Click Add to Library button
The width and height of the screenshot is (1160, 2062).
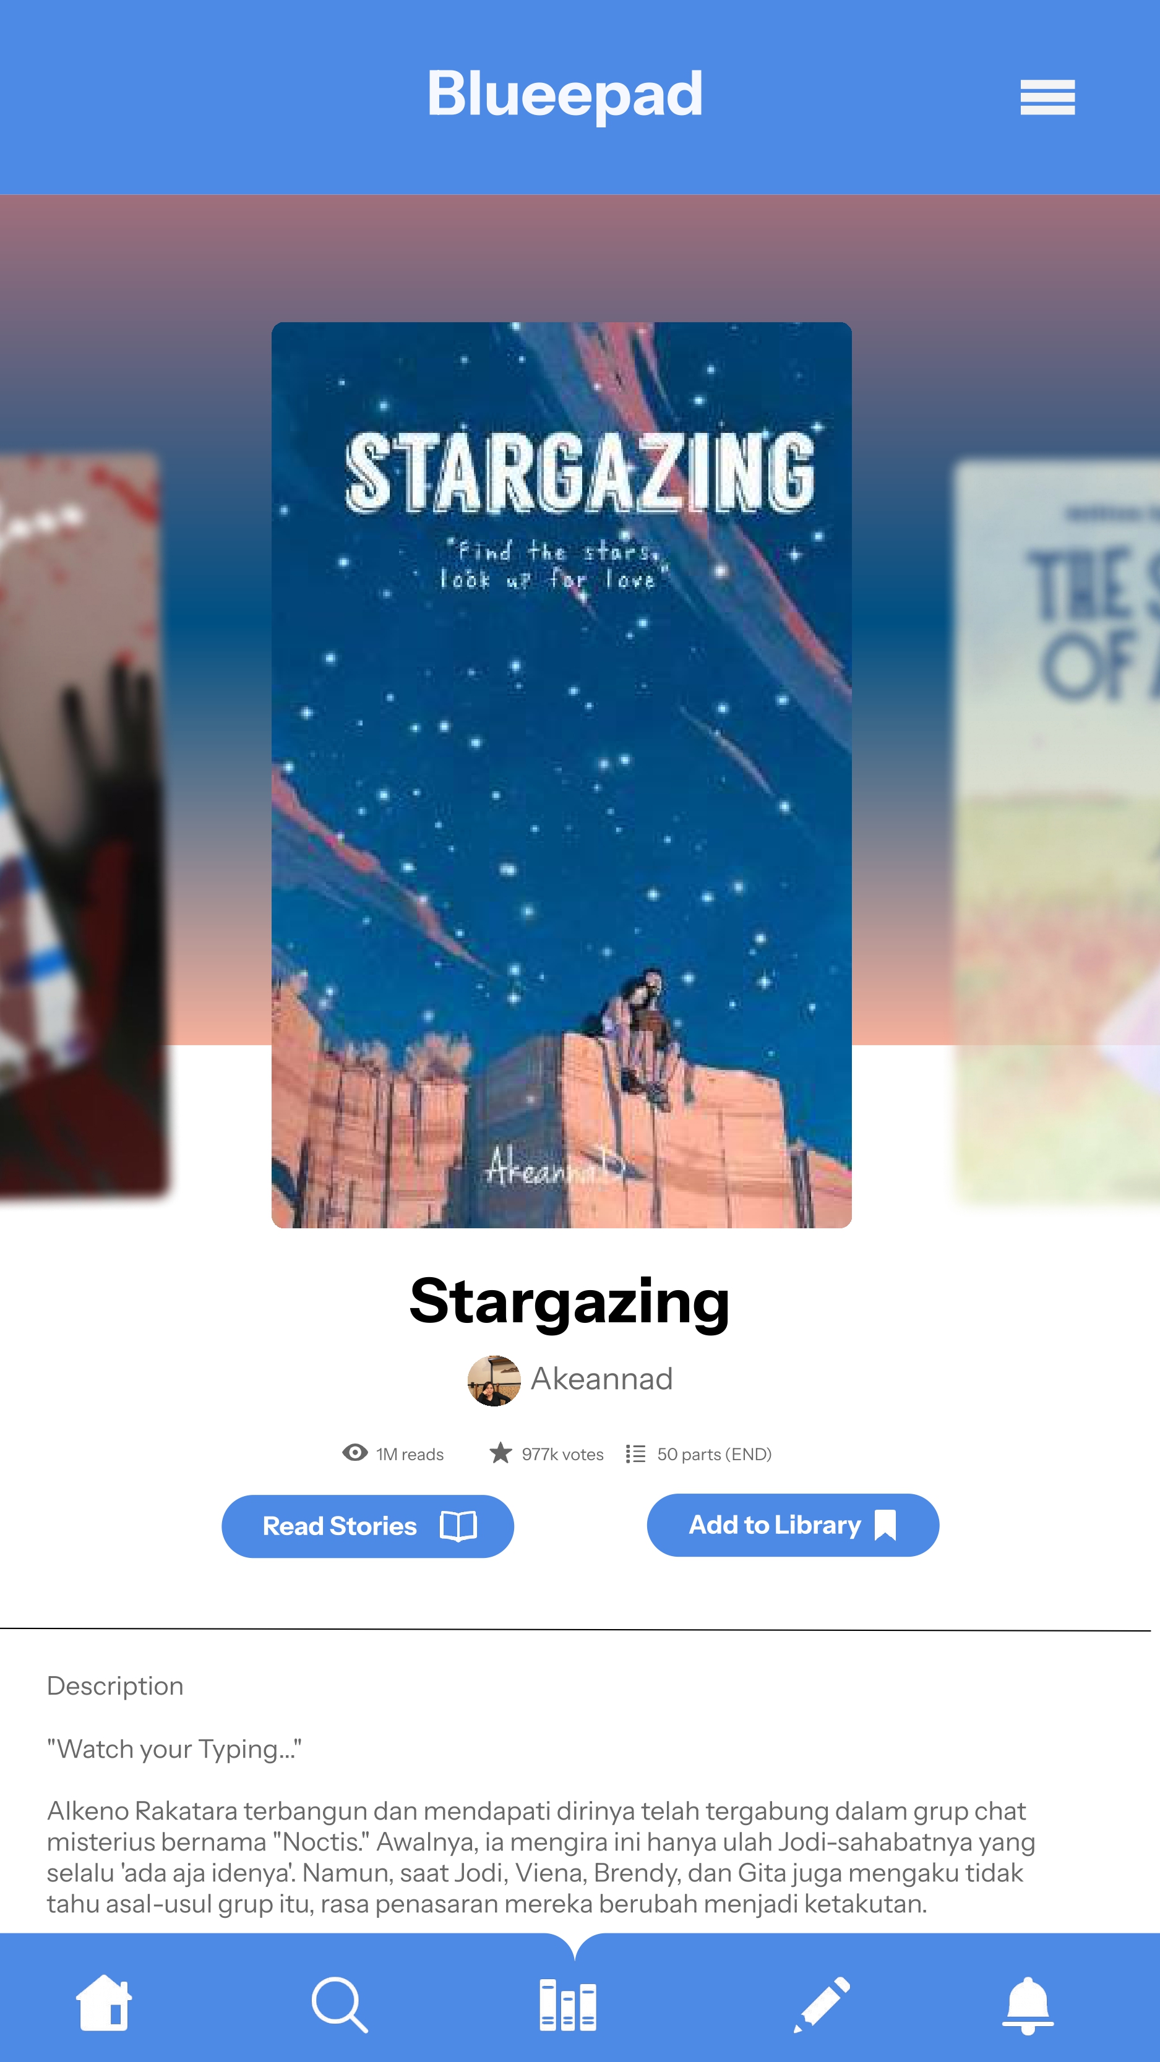(x=793, y=1525)
